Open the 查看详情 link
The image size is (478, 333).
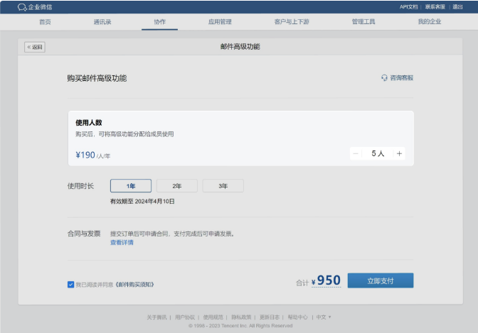[x=122, y=243]
